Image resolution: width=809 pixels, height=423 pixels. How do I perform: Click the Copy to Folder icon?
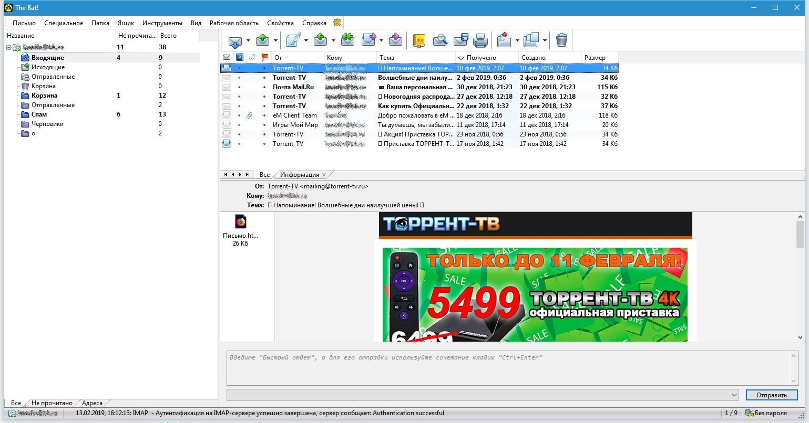531,40
